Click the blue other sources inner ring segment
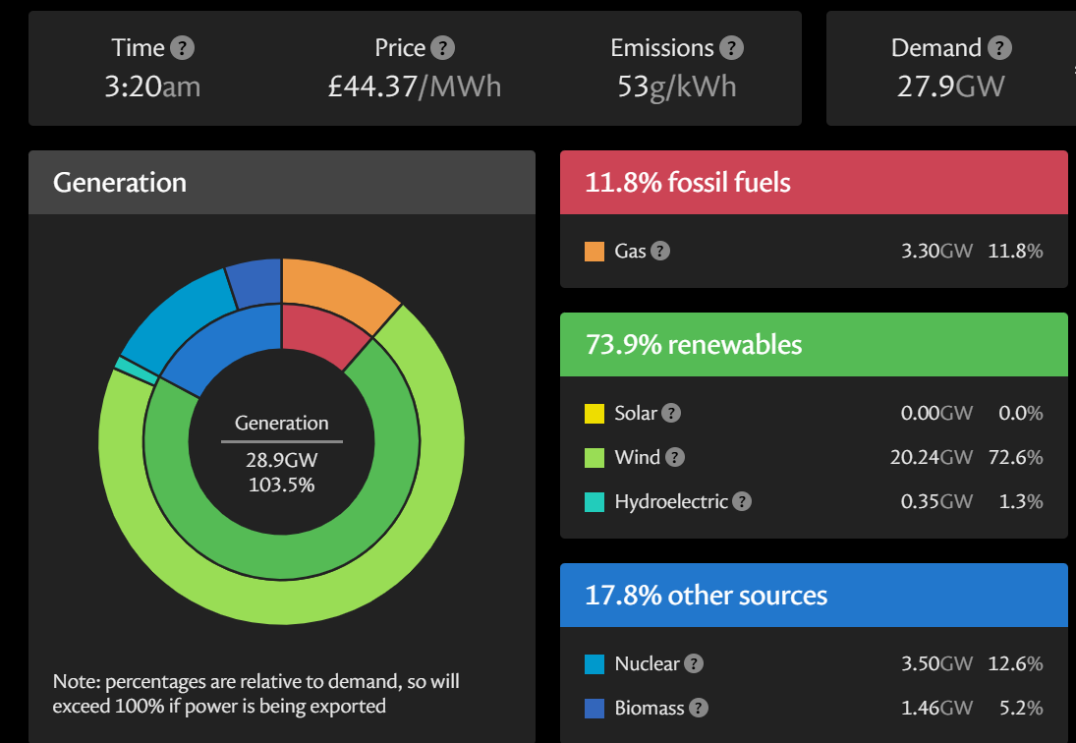The image size is (1076, 743). pyautogui.click(x=223, y=343)
